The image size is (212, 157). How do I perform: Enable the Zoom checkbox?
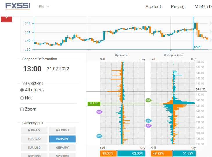[22, 109]
